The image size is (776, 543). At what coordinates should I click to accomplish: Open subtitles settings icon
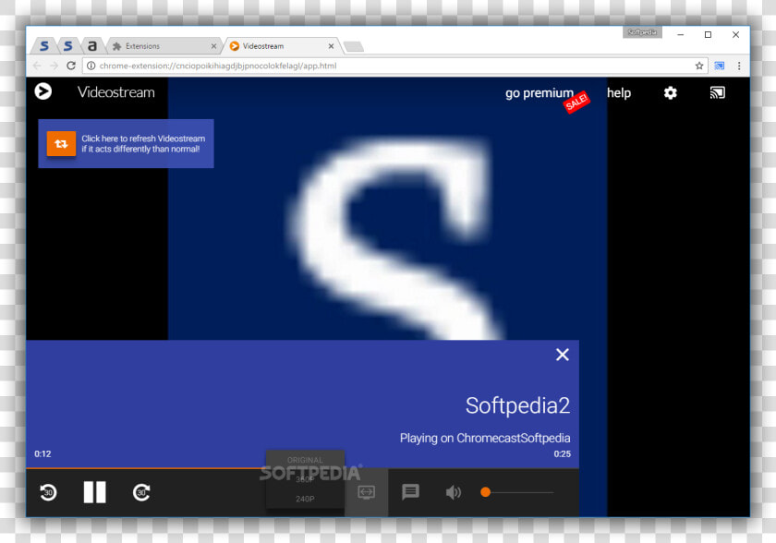(410, 492)
